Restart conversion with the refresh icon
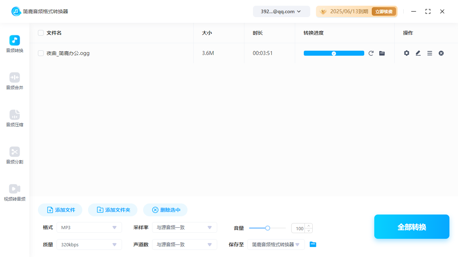The image size is (458, 257). coord(371,53)
